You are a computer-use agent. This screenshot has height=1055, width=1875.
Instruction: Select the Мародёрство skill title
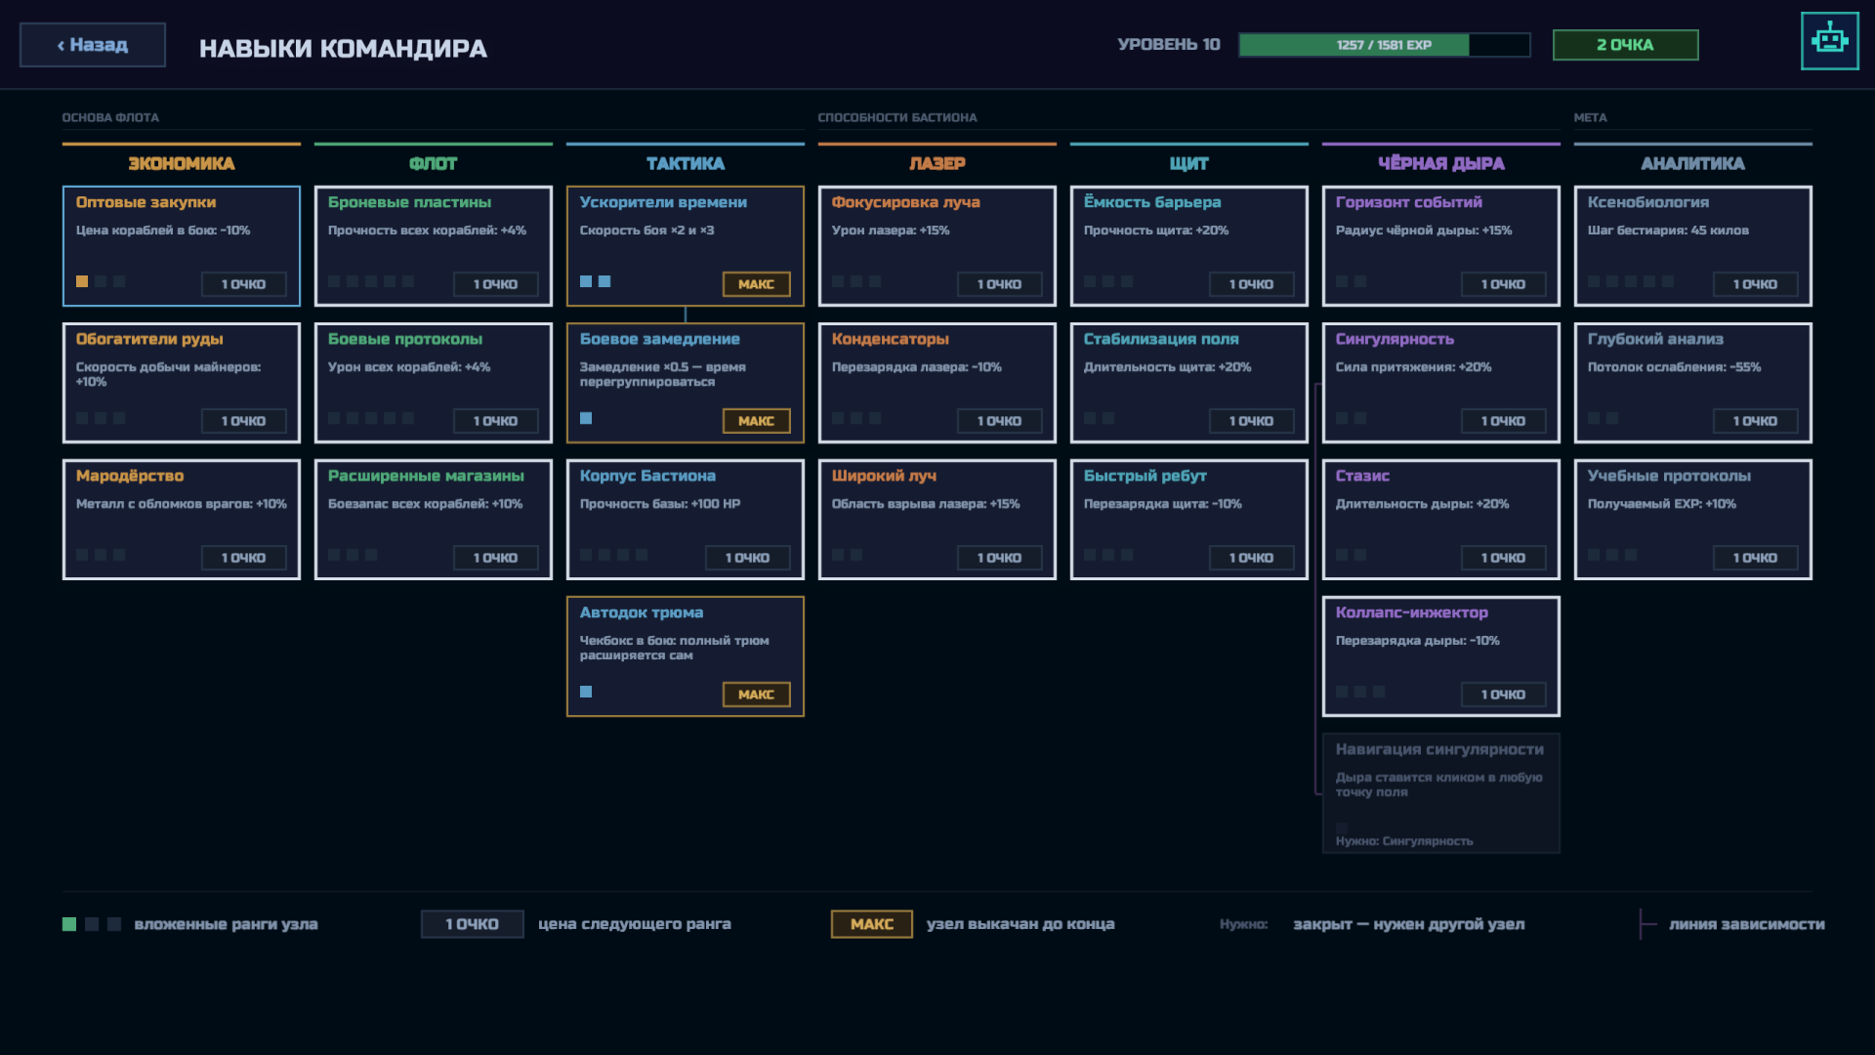tap(130, 476)
